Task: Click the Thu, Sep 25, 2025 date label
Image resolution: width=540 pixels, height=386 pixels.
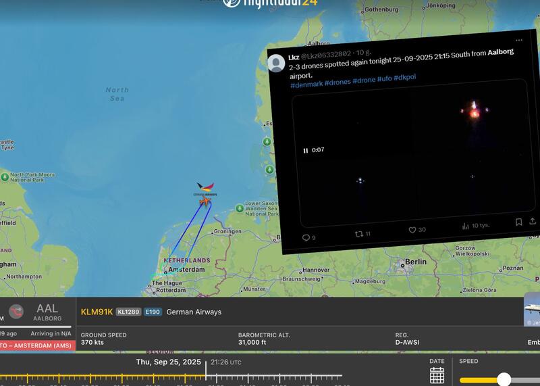Action: (x=168, y=362)
